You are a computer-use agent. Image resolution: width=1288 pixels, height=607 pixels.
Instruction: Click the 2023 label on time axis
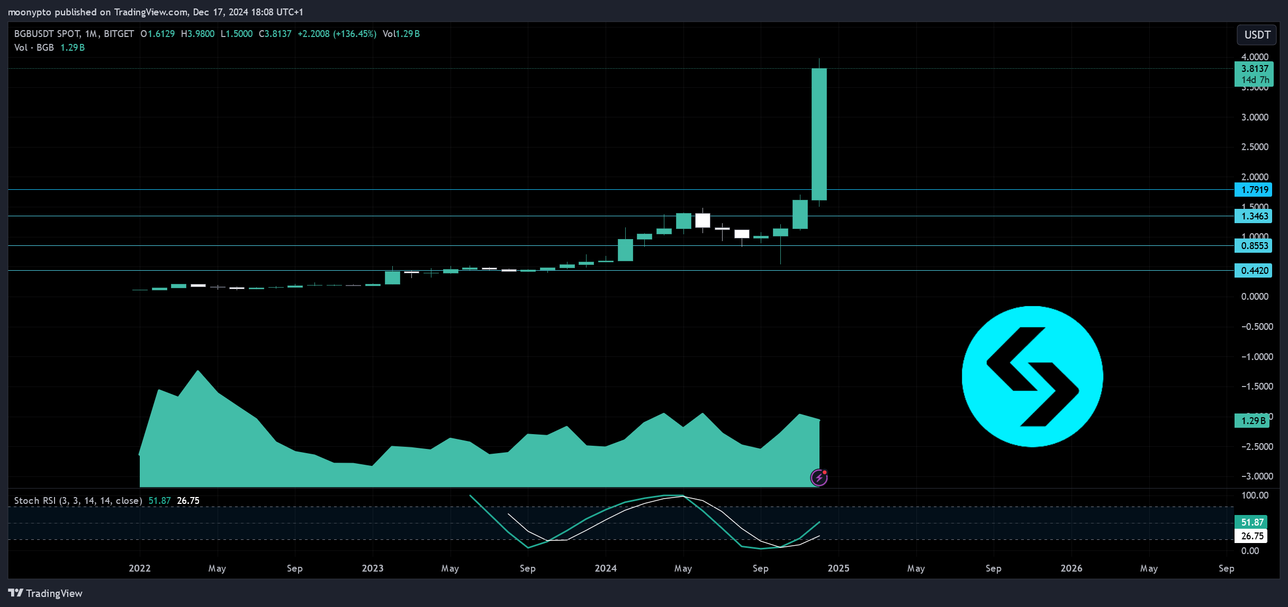click(x=373, y=568)
